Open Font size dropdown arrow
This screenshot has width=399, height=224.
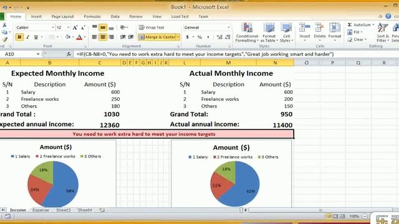point(68,27)
